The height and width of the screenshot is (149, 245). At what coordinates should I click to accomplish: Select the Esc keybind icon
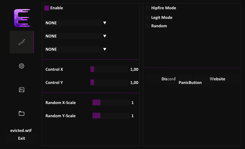click(x=21, y=90)
